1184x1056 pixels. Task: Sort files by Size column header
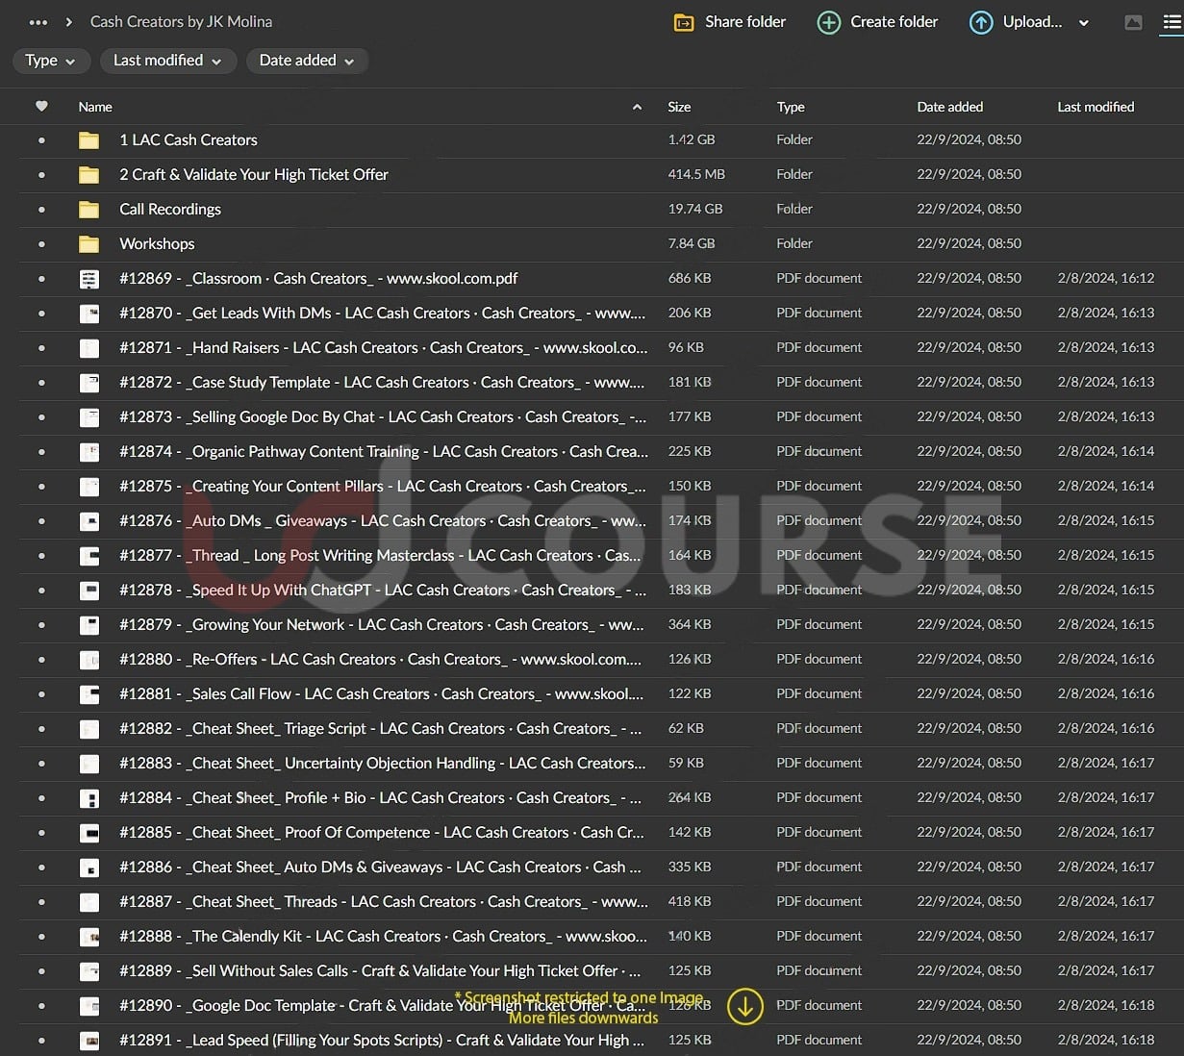pos(679,107)
